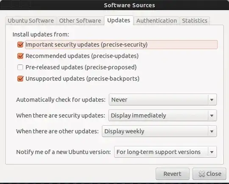Open the 'Never' update check dropdown
This screenshot has height=184, width=229.
tap(163, 100)
